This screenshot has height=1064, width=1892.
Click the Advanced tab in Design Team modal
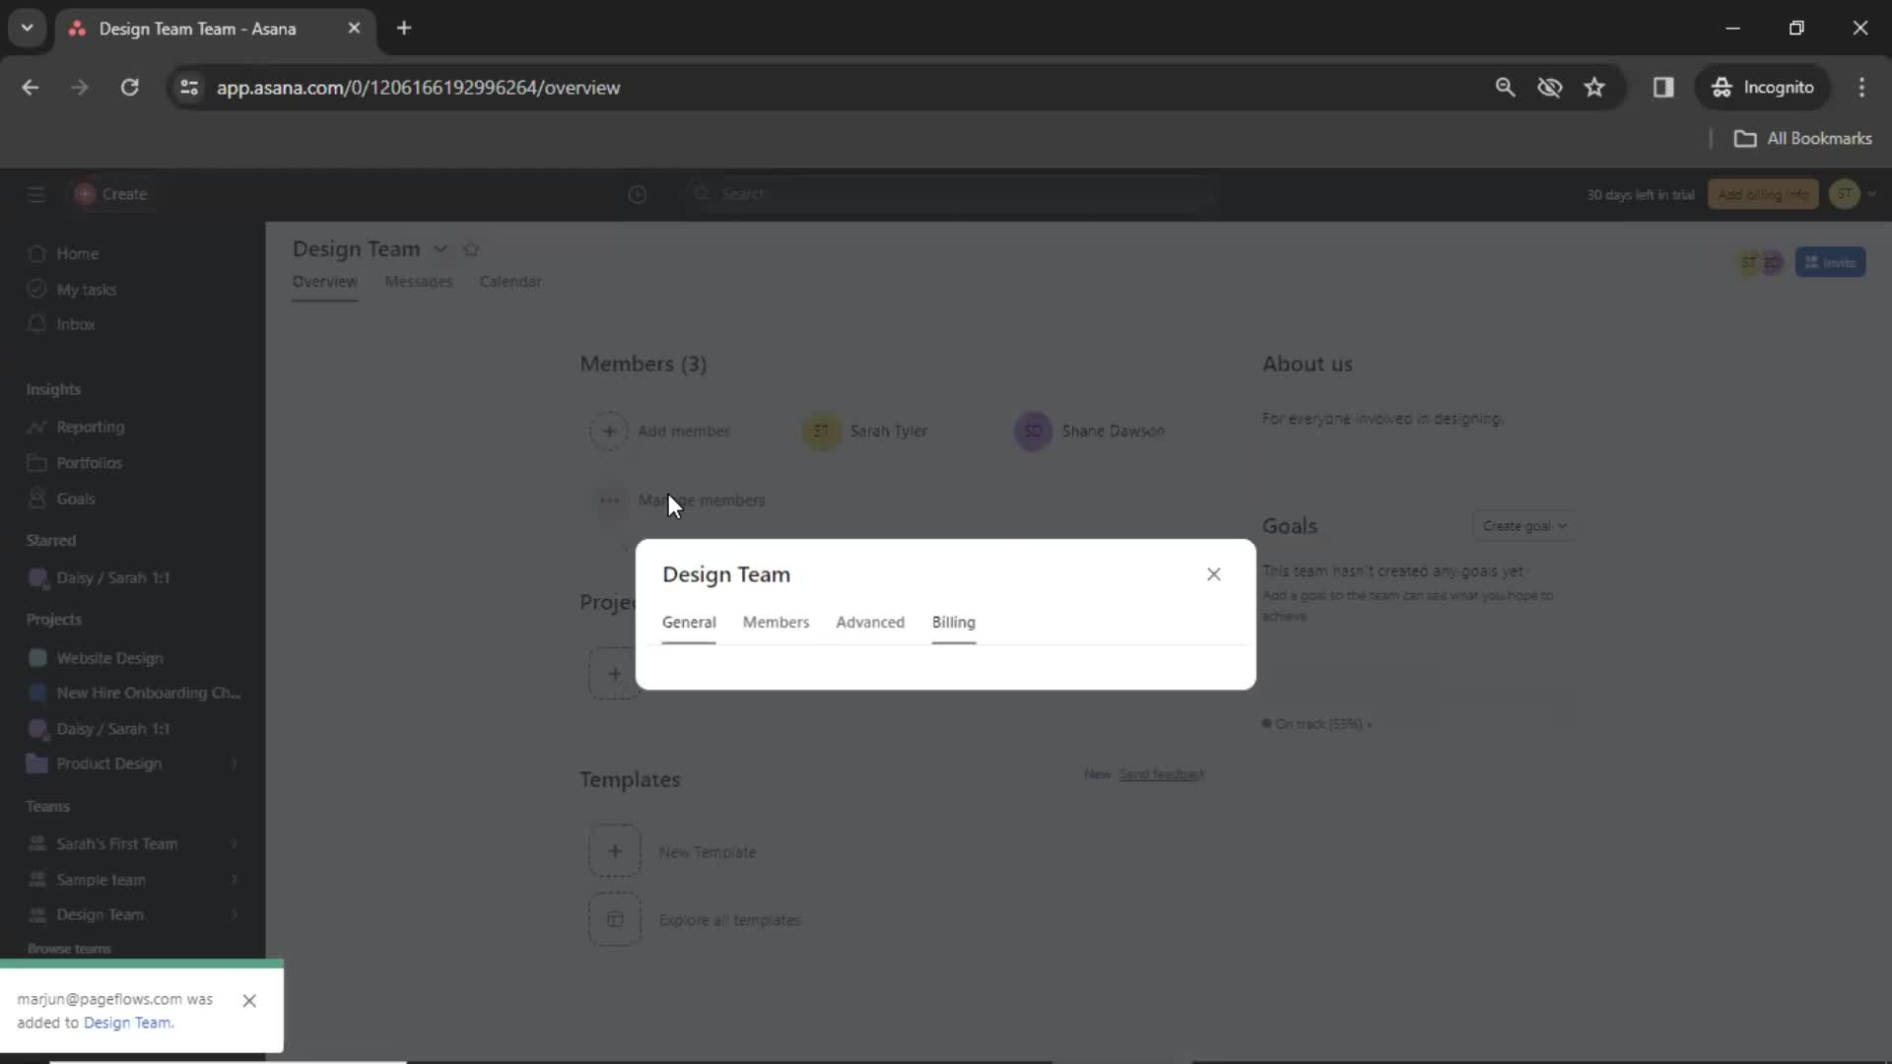coord(871,621)
